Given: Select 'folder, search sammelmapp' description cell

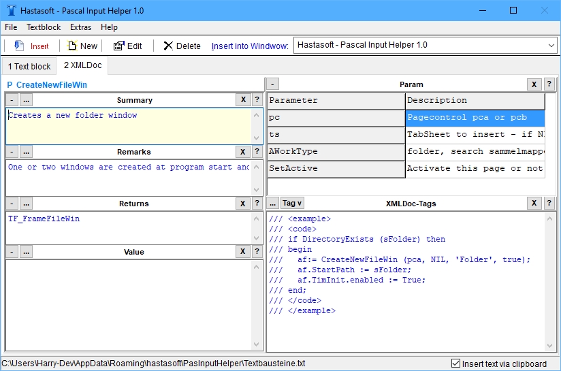Looking at the screenshot, I should (x=475, y=152).
